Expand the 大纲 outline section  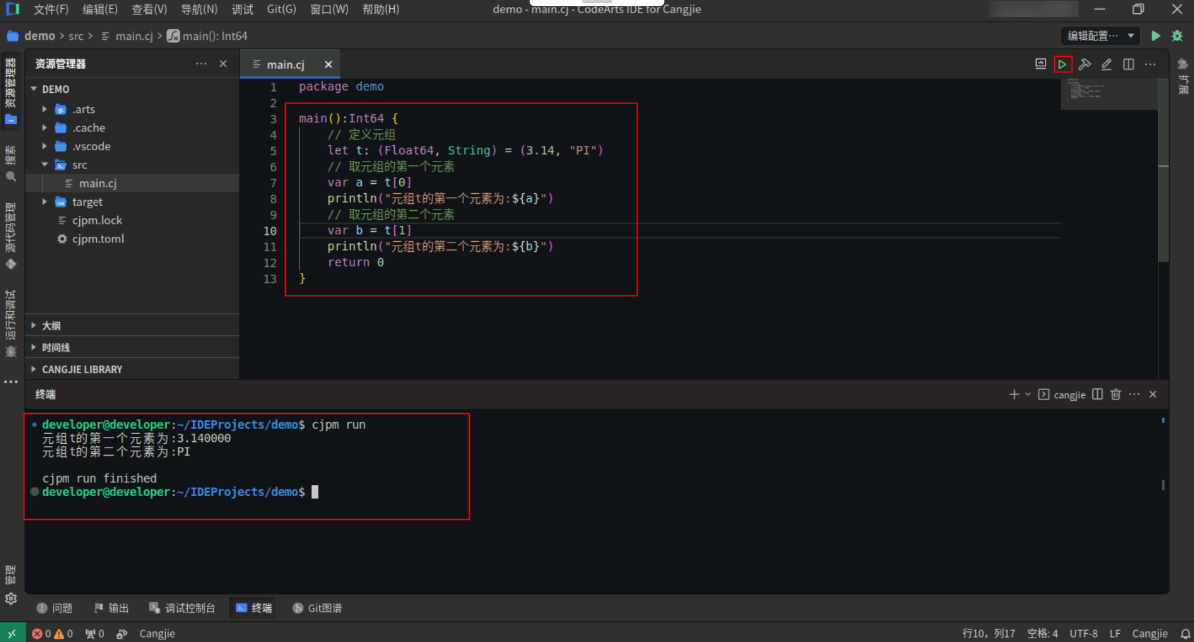132,325
